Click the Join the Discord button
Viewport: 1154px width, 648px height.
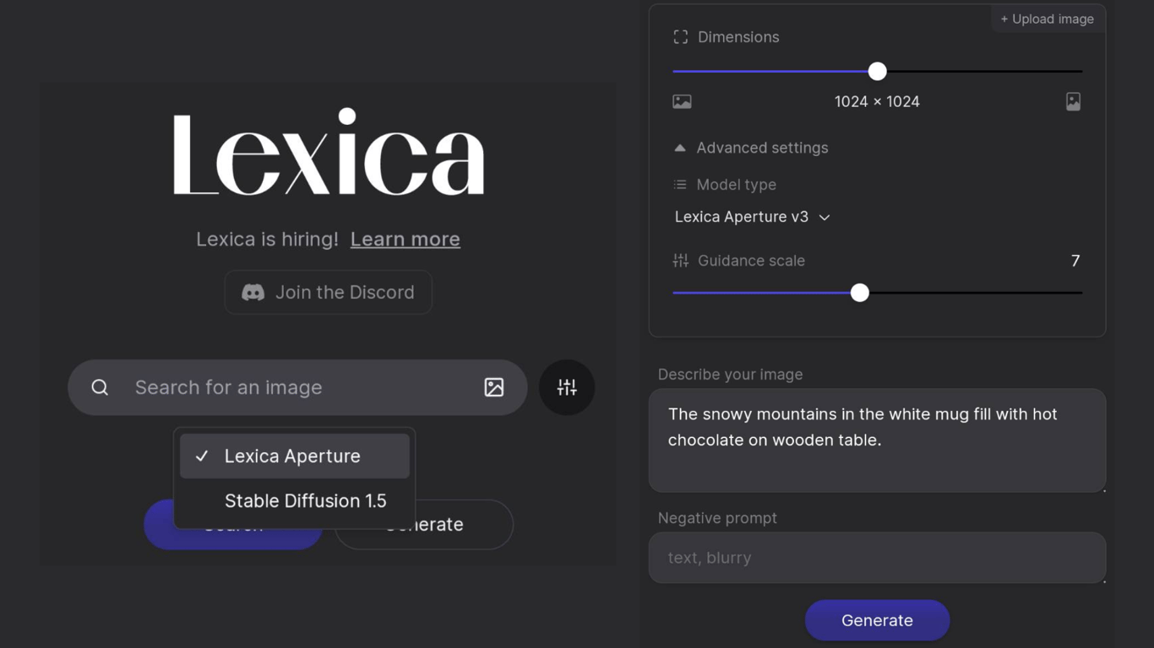[329, 292]
